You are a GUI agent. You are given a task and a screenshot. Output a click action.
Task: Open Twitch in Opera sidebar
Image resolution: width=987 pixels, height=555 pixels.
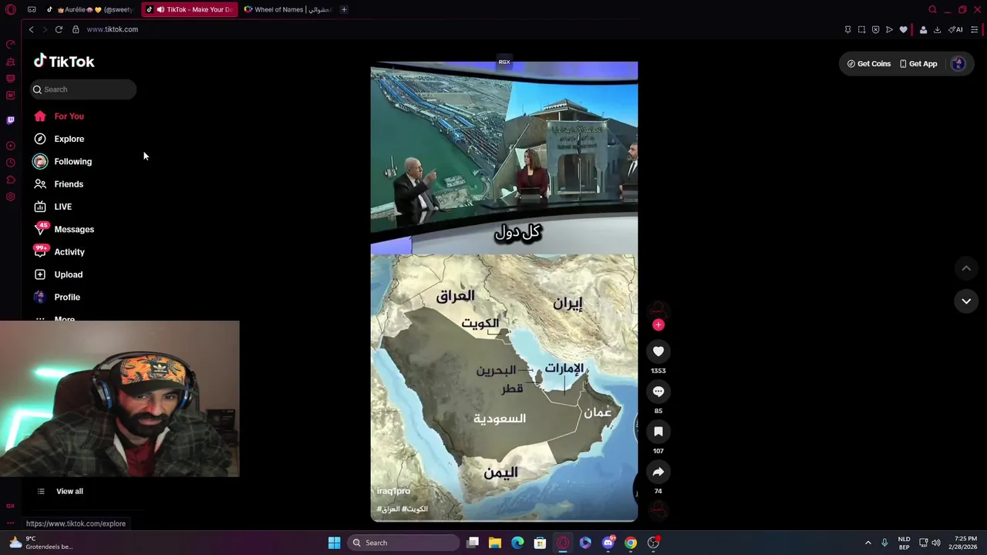coord(10,120)
